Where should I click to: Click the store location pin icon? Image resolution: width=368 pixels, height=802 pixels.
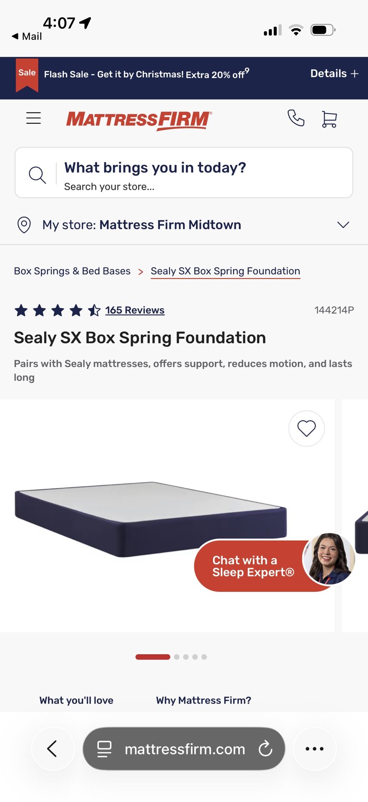(x=24, y=225)
